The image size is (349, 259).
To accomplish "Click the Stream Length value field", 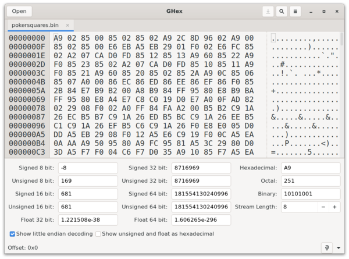I will [x=298, y=207].
